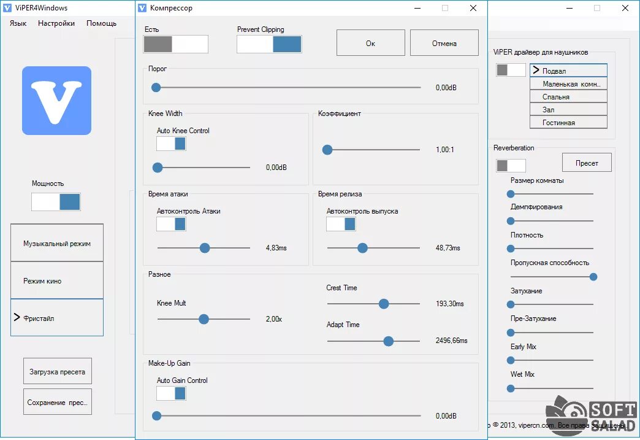Close the main ViPER4Windows window
640x440 pixels.
(x=625, y=8)
